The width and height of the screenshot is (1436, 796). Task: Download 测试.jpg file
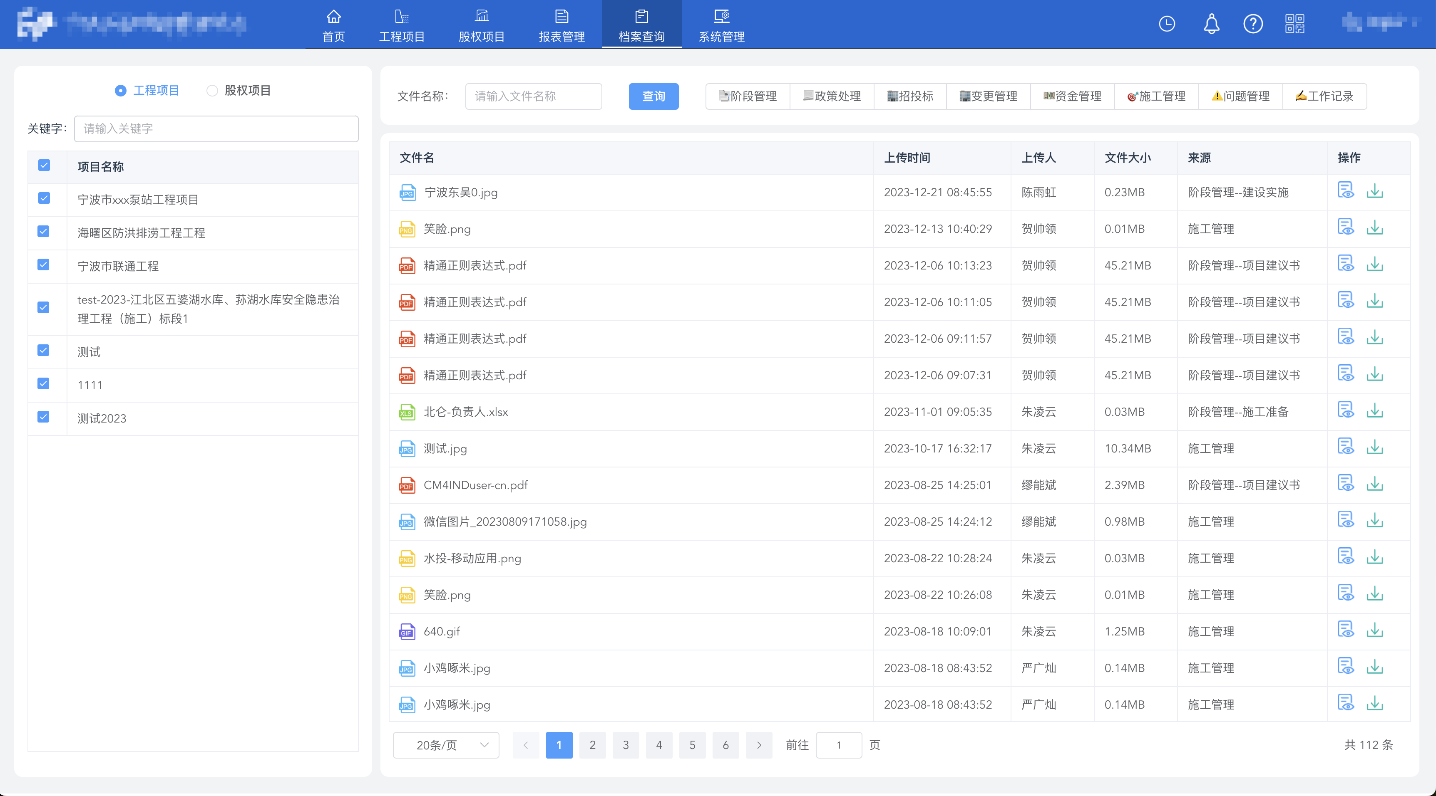click(x=1375, y=447)
